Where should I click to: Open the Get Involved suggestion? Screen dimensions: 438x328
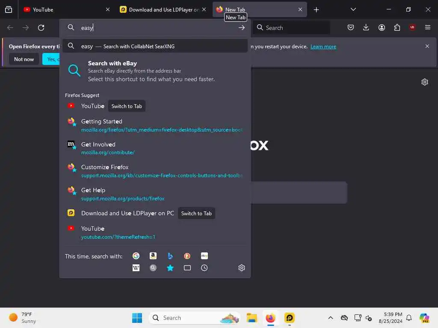(x=155, y=148)
